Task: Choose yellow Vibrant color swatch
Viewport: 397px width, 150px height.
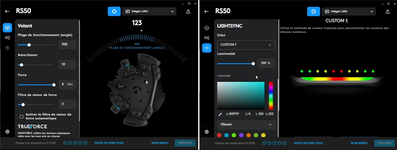Action: click(x=263, y=135)
